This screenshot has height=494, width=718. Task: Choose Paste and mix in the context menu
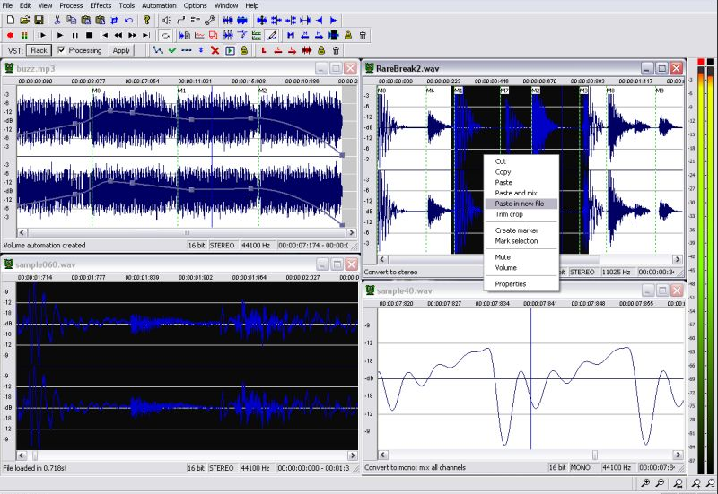pos(521,193)
